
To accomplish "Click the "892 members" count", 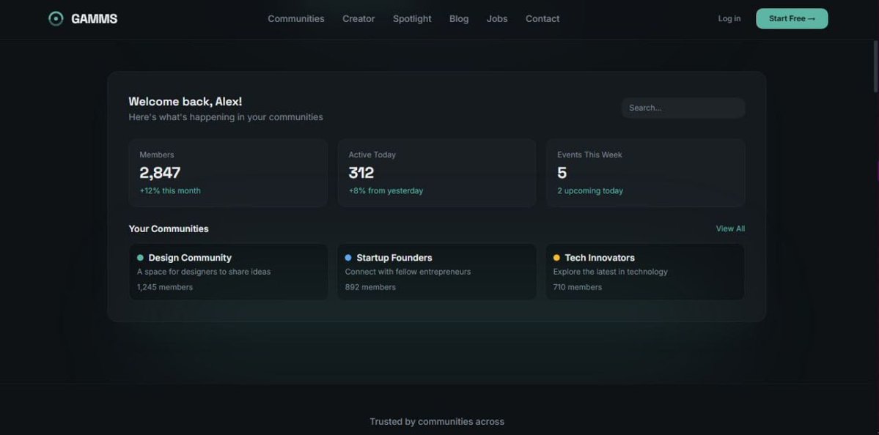I will [370, 287].
